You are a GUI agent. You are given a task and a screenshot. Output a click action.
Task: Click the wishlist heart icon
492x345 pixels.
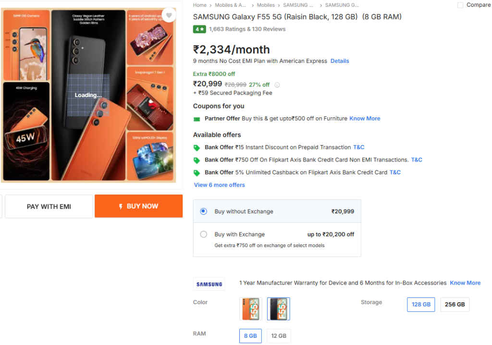[x=169, y=15]
